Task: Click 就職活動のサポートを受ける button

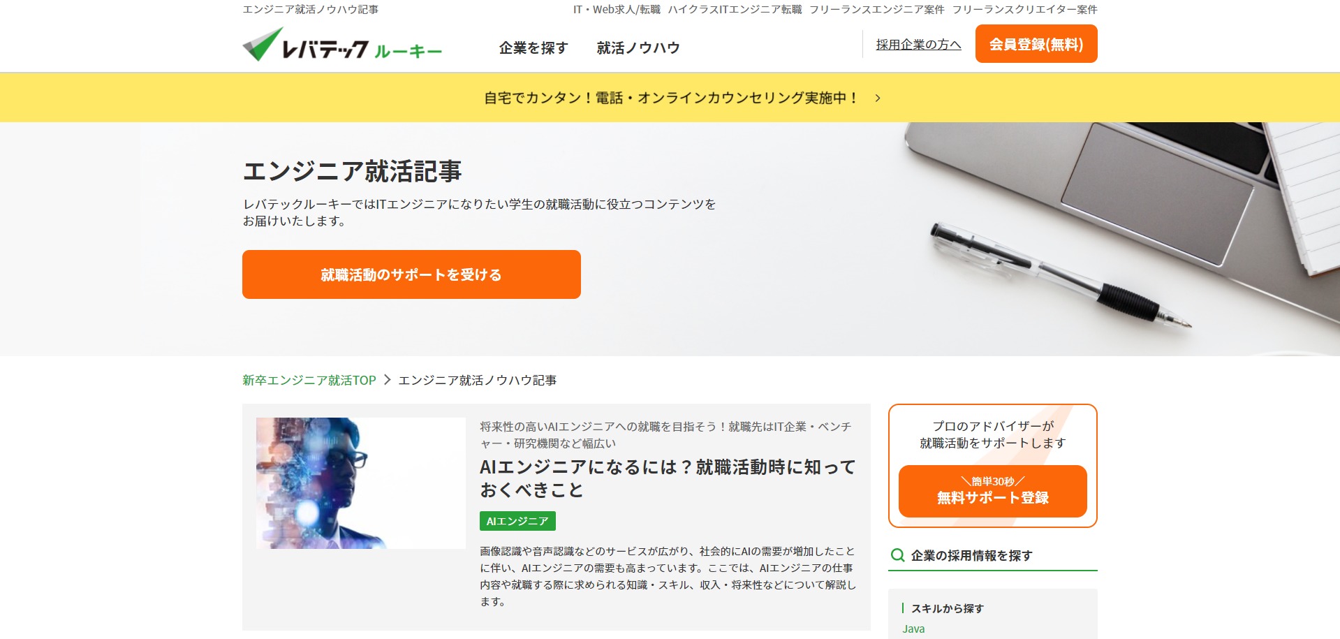Action: pyautogui.click(x=411, y=274)
